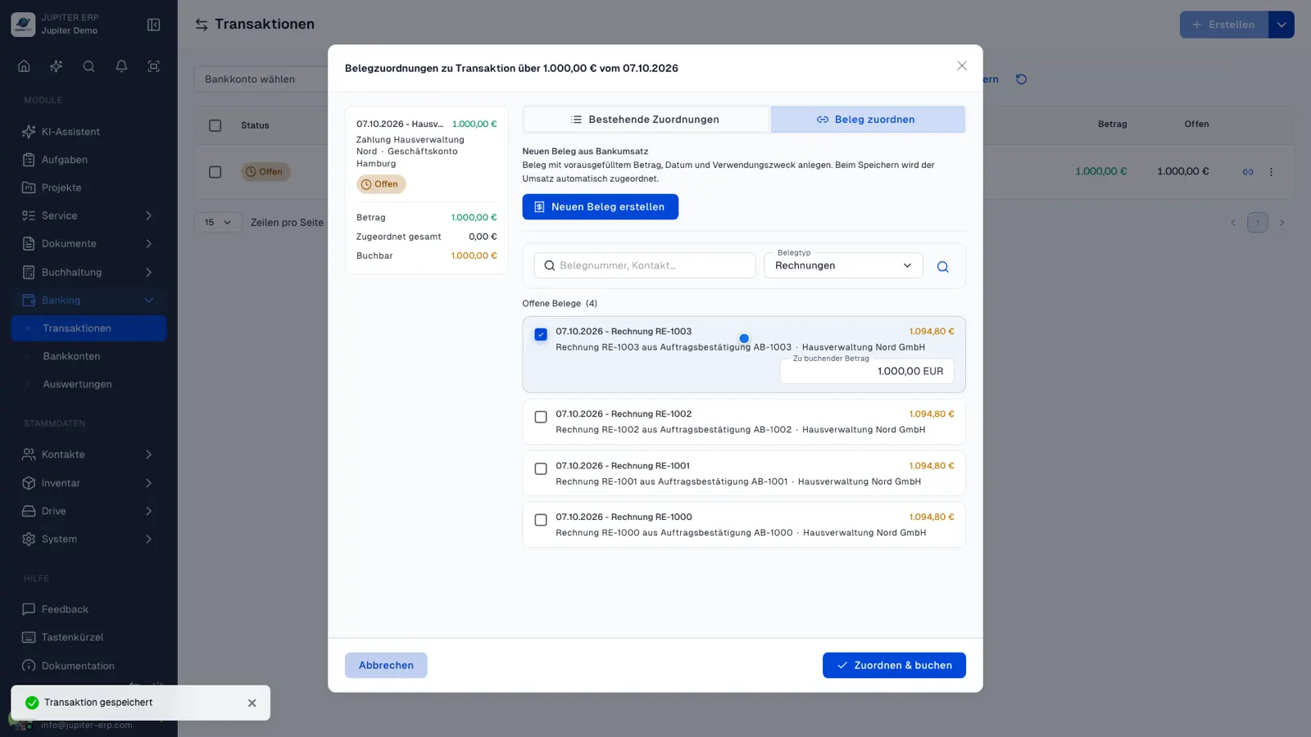Open the three-dot menu of the transaction row
This screenshot has width=1311, height=737.
1272,172
